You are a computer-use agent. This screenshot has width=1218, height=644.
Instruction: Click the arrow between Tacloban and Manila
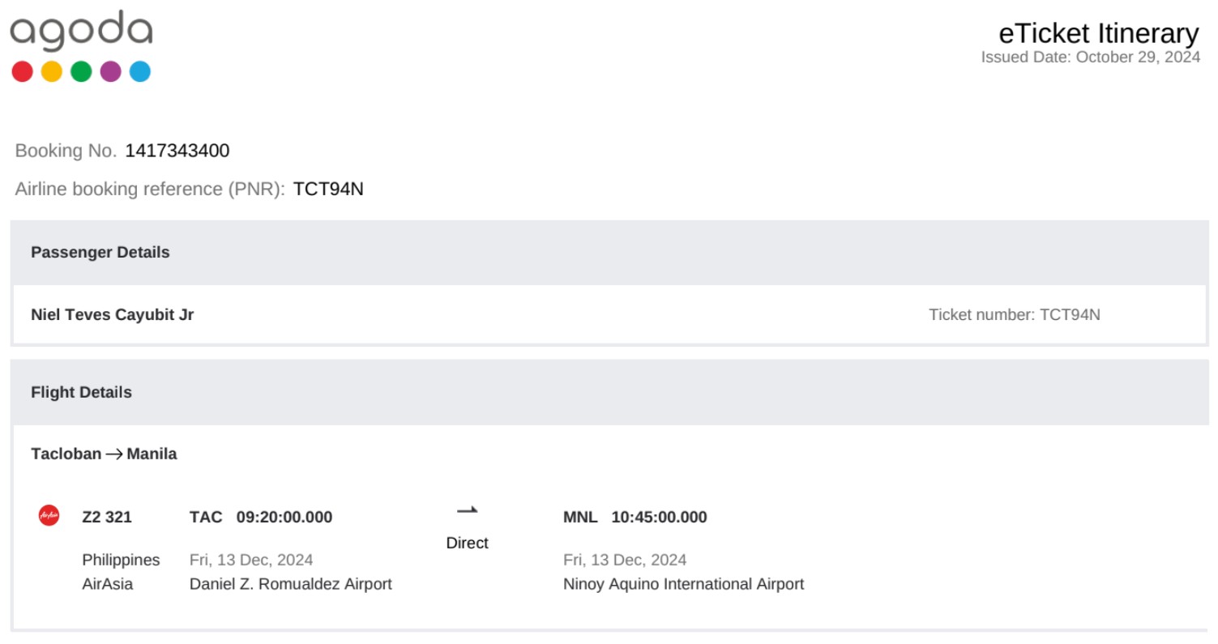[x=114, y=454]
